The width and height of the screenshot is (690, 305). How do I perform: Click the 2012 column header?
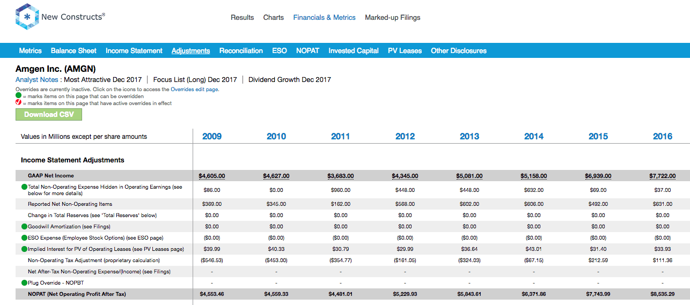405,136
